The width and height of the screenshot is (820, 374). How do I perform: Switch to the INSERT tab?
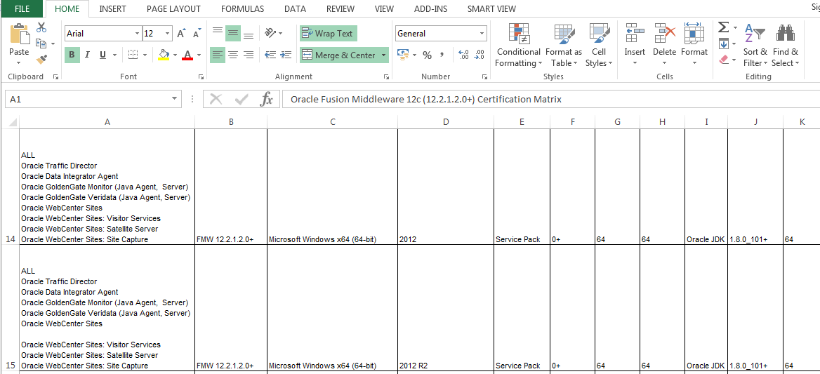pos(112,9)
